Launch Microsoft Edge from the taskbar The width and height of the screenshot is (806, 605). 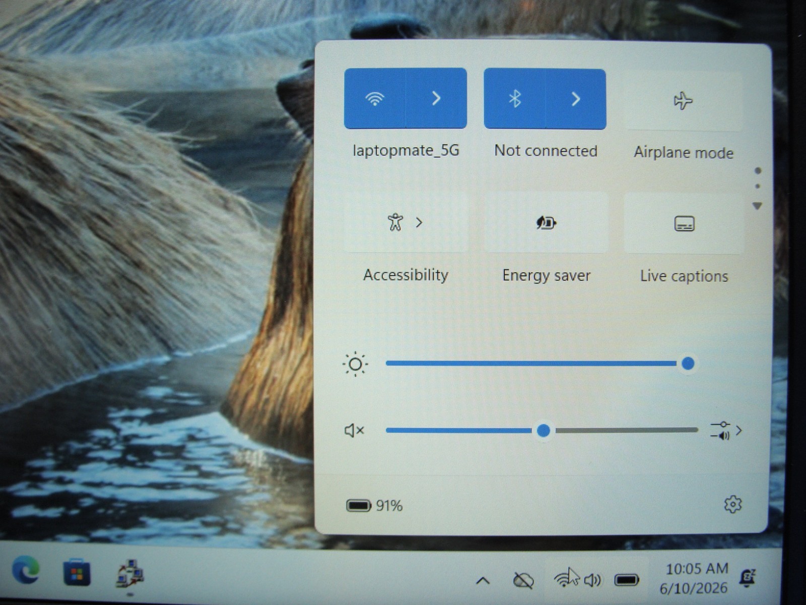[x=26, y=572]
